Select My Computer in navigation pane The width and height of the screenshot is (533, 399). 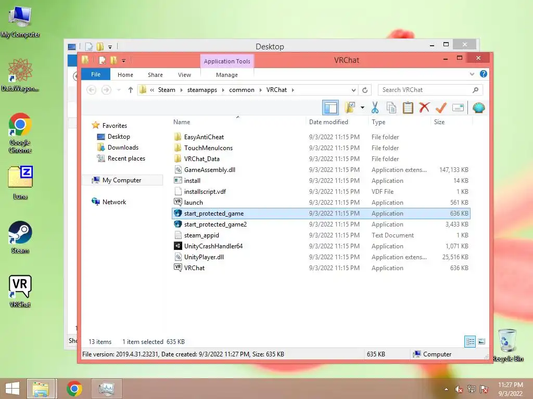(122, 180)
